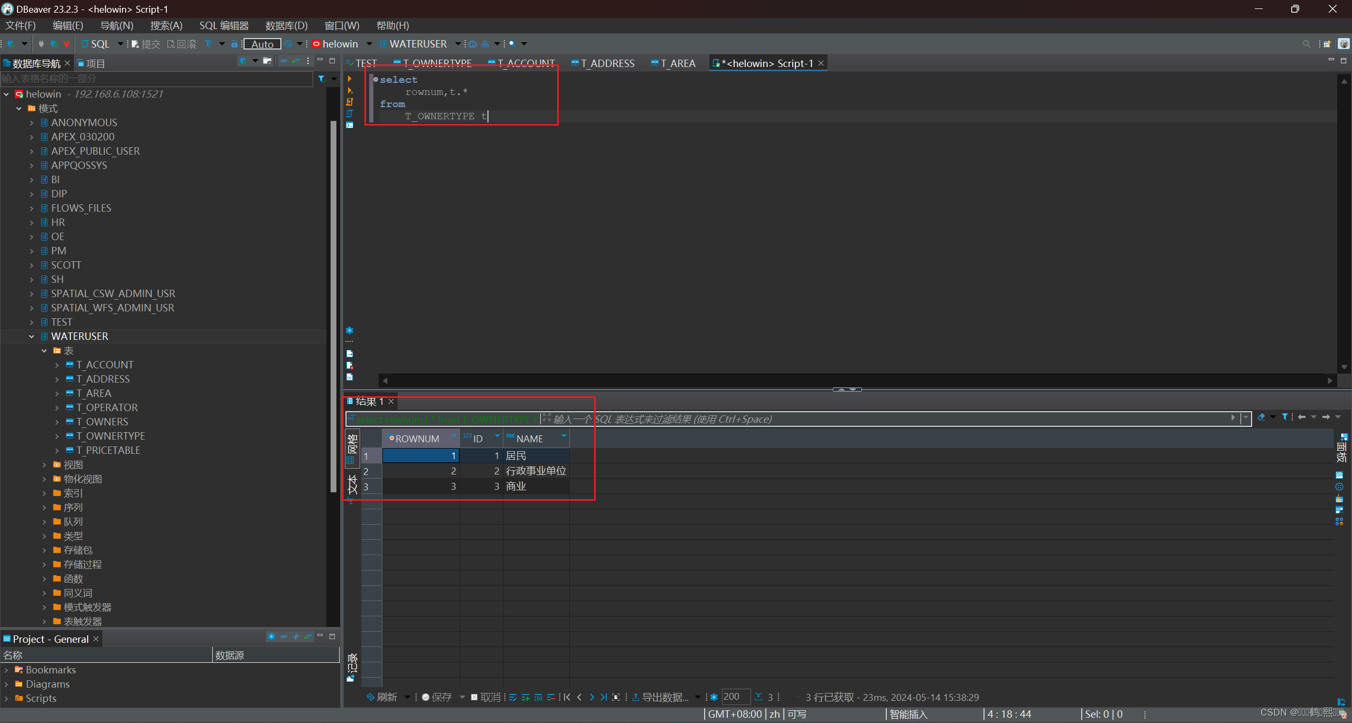Viewport: 1352px width, 723px height.
Task: Click the execute SQL statement arrow icon
Action: coord(350,79)
